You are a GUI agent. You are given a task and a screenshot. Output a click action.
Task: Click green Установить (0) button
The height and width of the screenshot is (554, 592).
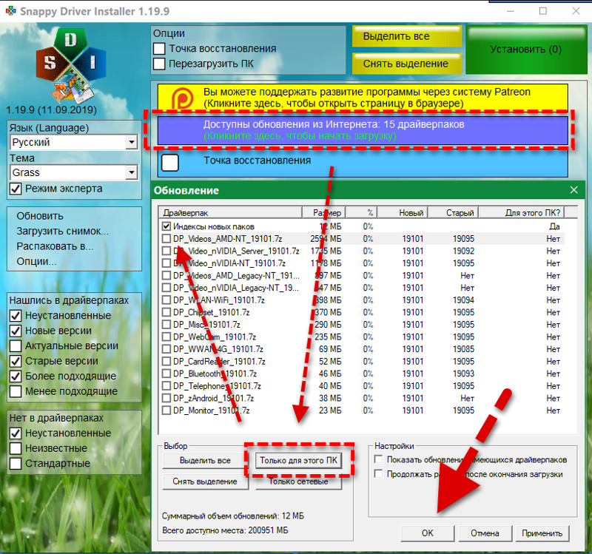tap(526, 50)
